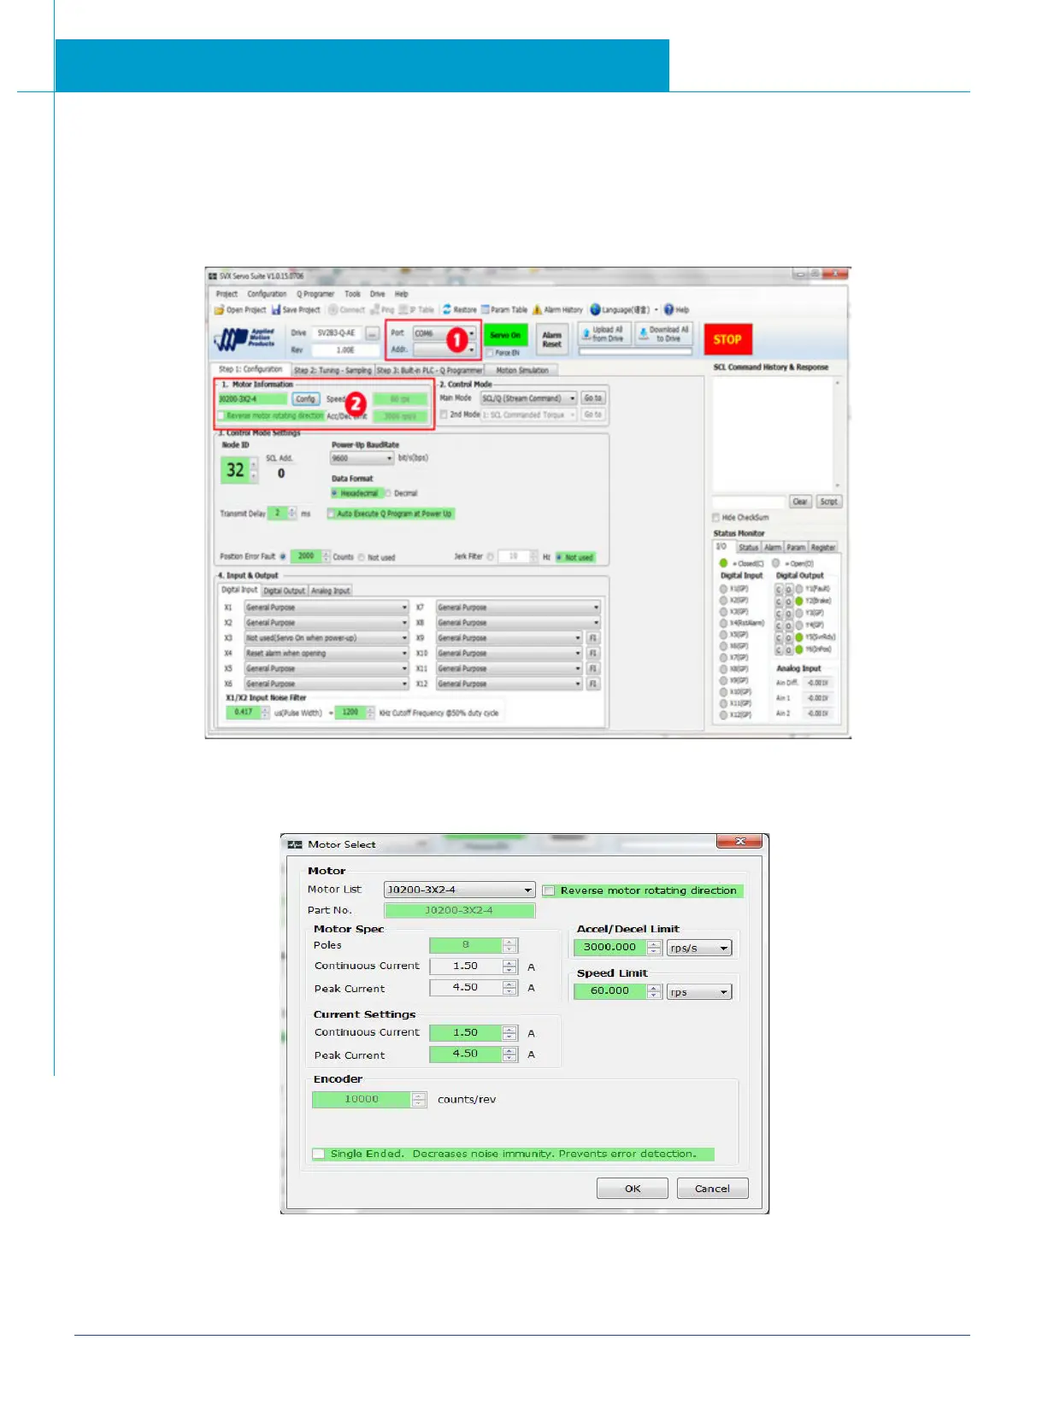Click the F1 button beside X9
Image resolution: width=1042 pixels, height=1410 pixels.
pyautogui.click(x=593, y=638)
